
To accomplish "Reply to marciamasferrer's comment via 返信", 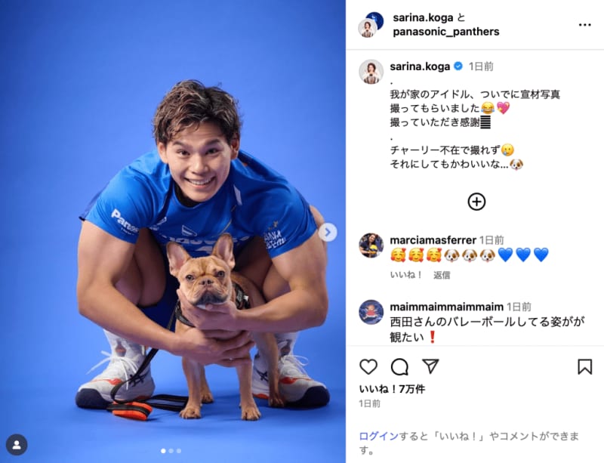I will pyautogui.click(x=442, y=275).
